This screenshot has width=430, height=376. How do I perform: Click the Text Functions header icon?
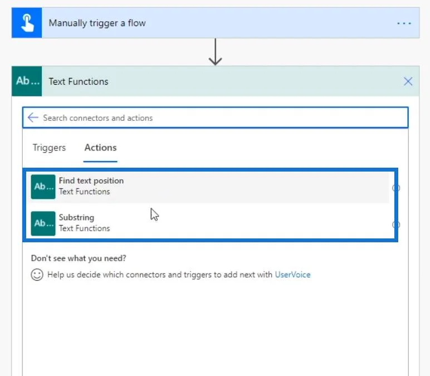point(27,81)
